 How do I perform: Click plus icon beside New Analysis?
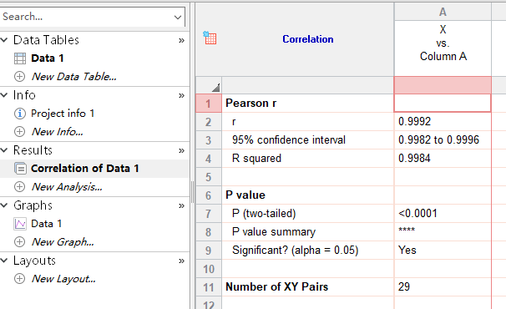tap(20, 186)
